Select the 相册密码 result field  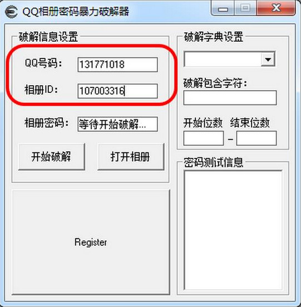click(x=117, y=124)
